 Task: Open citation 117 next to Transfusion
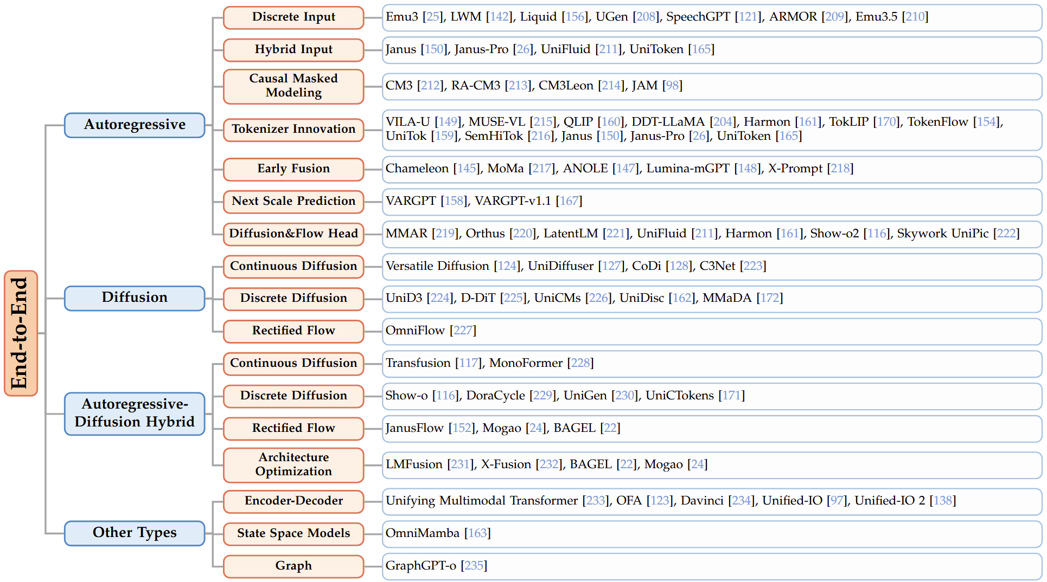click(469, 363)
